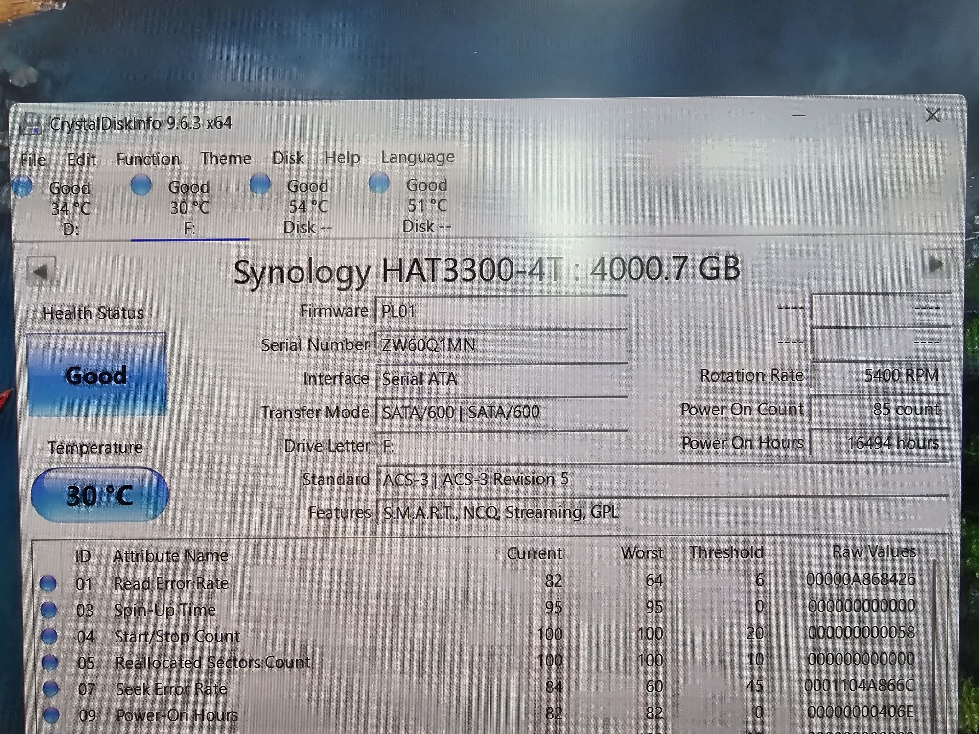Click raw value 00000000406E
Viewport: 979px width, 734px height.
tap(860, 711)
